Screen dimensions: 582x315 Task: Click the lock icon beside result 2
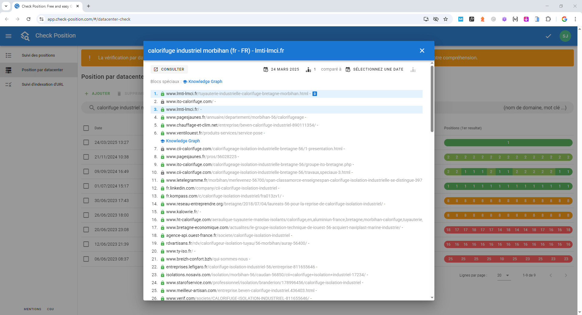162,102
